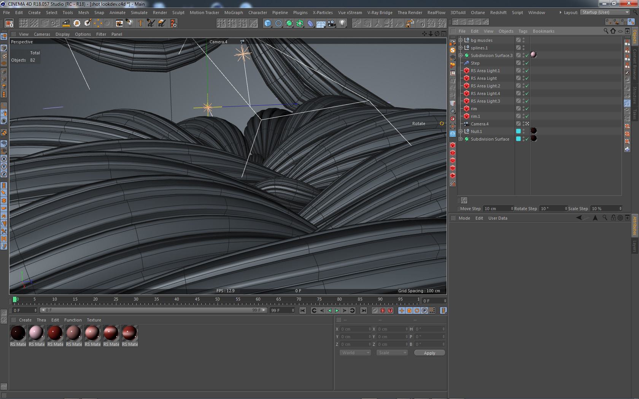Open the Simulate menu
The width and height of the screenshot is (639, 399).
point(139,13)
